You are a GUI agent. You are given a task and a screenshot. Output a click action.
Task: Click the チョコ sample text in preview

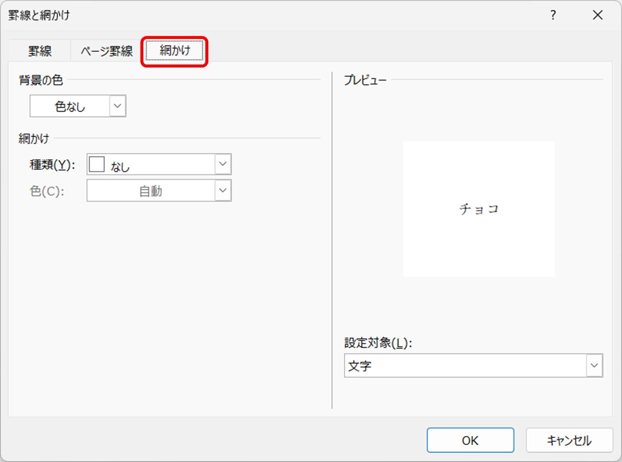[x=479, y=209]
